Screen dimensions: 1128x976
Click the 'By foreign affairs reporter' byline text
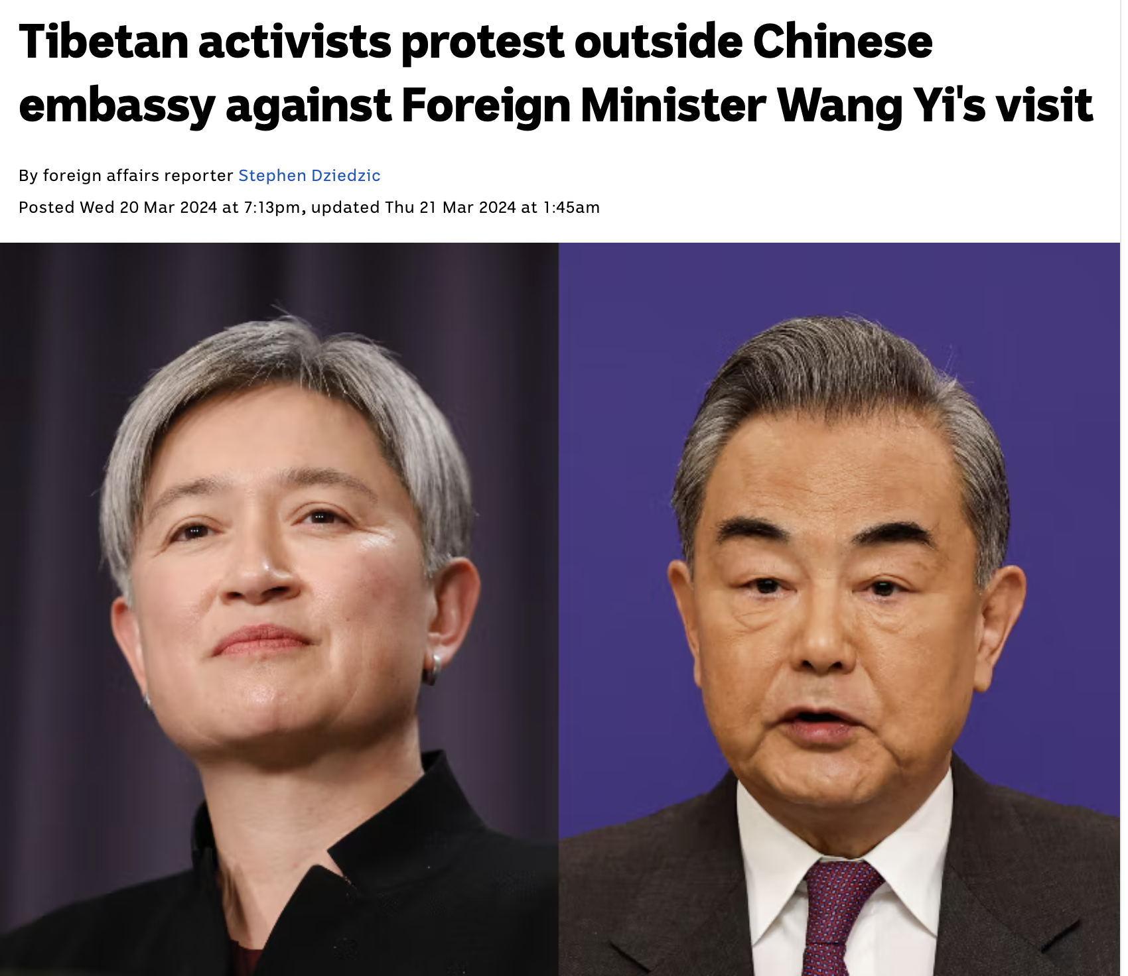pos(126,176)
